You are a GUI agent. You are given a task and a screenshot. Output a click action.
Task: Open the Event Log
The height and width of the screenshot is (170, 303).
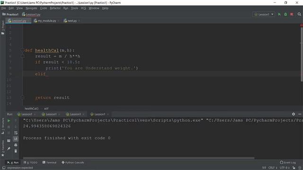click(x=288, y=162)
